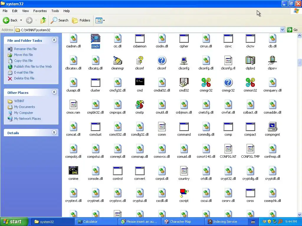Select the cmdl32 phone book icon
Image resolution: width=302 pixels, height=226 pixels.
(x=184, y=83)
